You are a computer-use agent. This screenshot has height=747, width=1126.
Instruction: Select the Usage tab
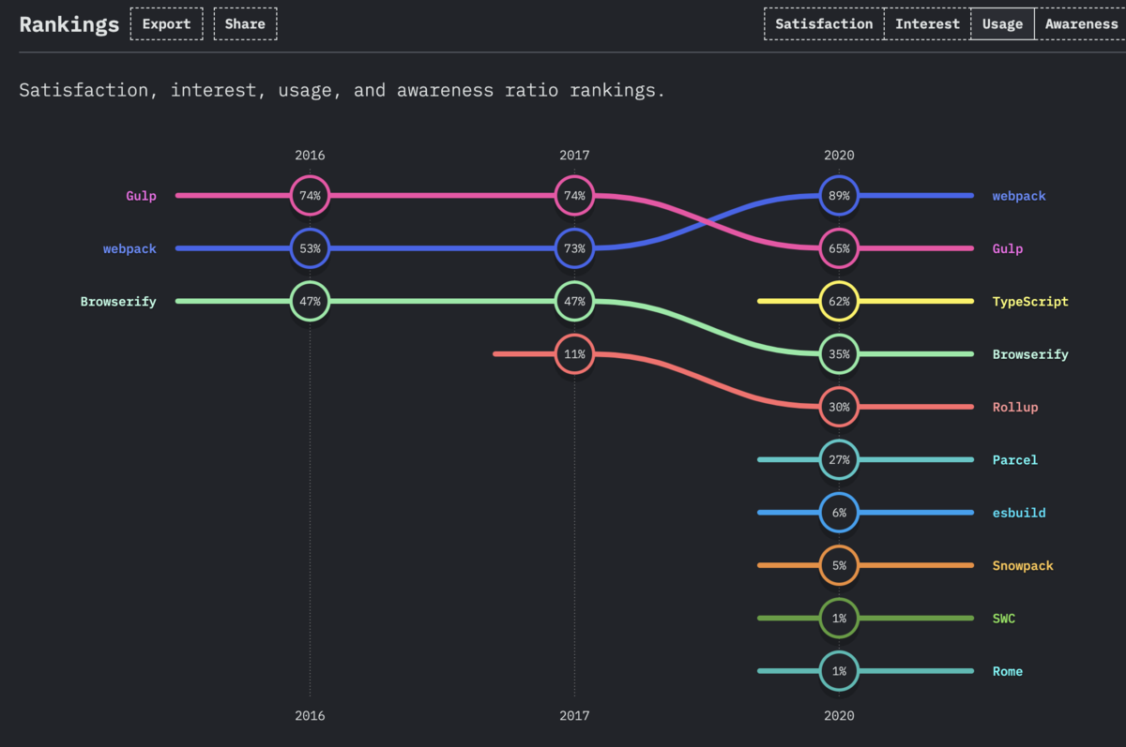[1002, 23]
